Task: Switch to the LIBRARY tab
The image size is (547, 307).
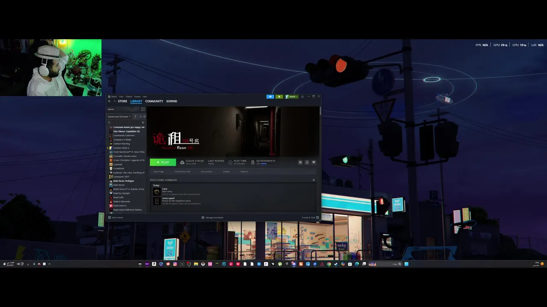Action: [136, 101]
